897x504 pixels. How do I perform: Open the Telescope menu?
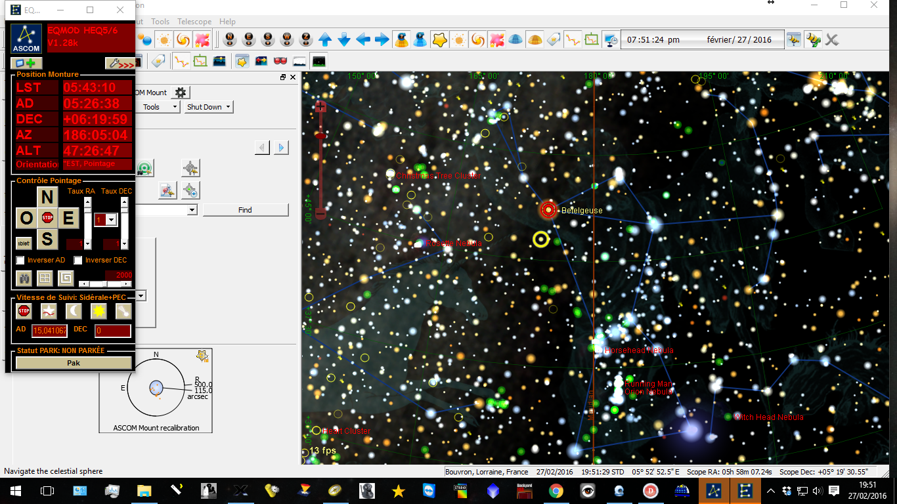point(194,22)
